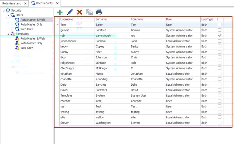Toggle the checkbox in Steven Washington's row
234x144 pixels.
[219, 123]
